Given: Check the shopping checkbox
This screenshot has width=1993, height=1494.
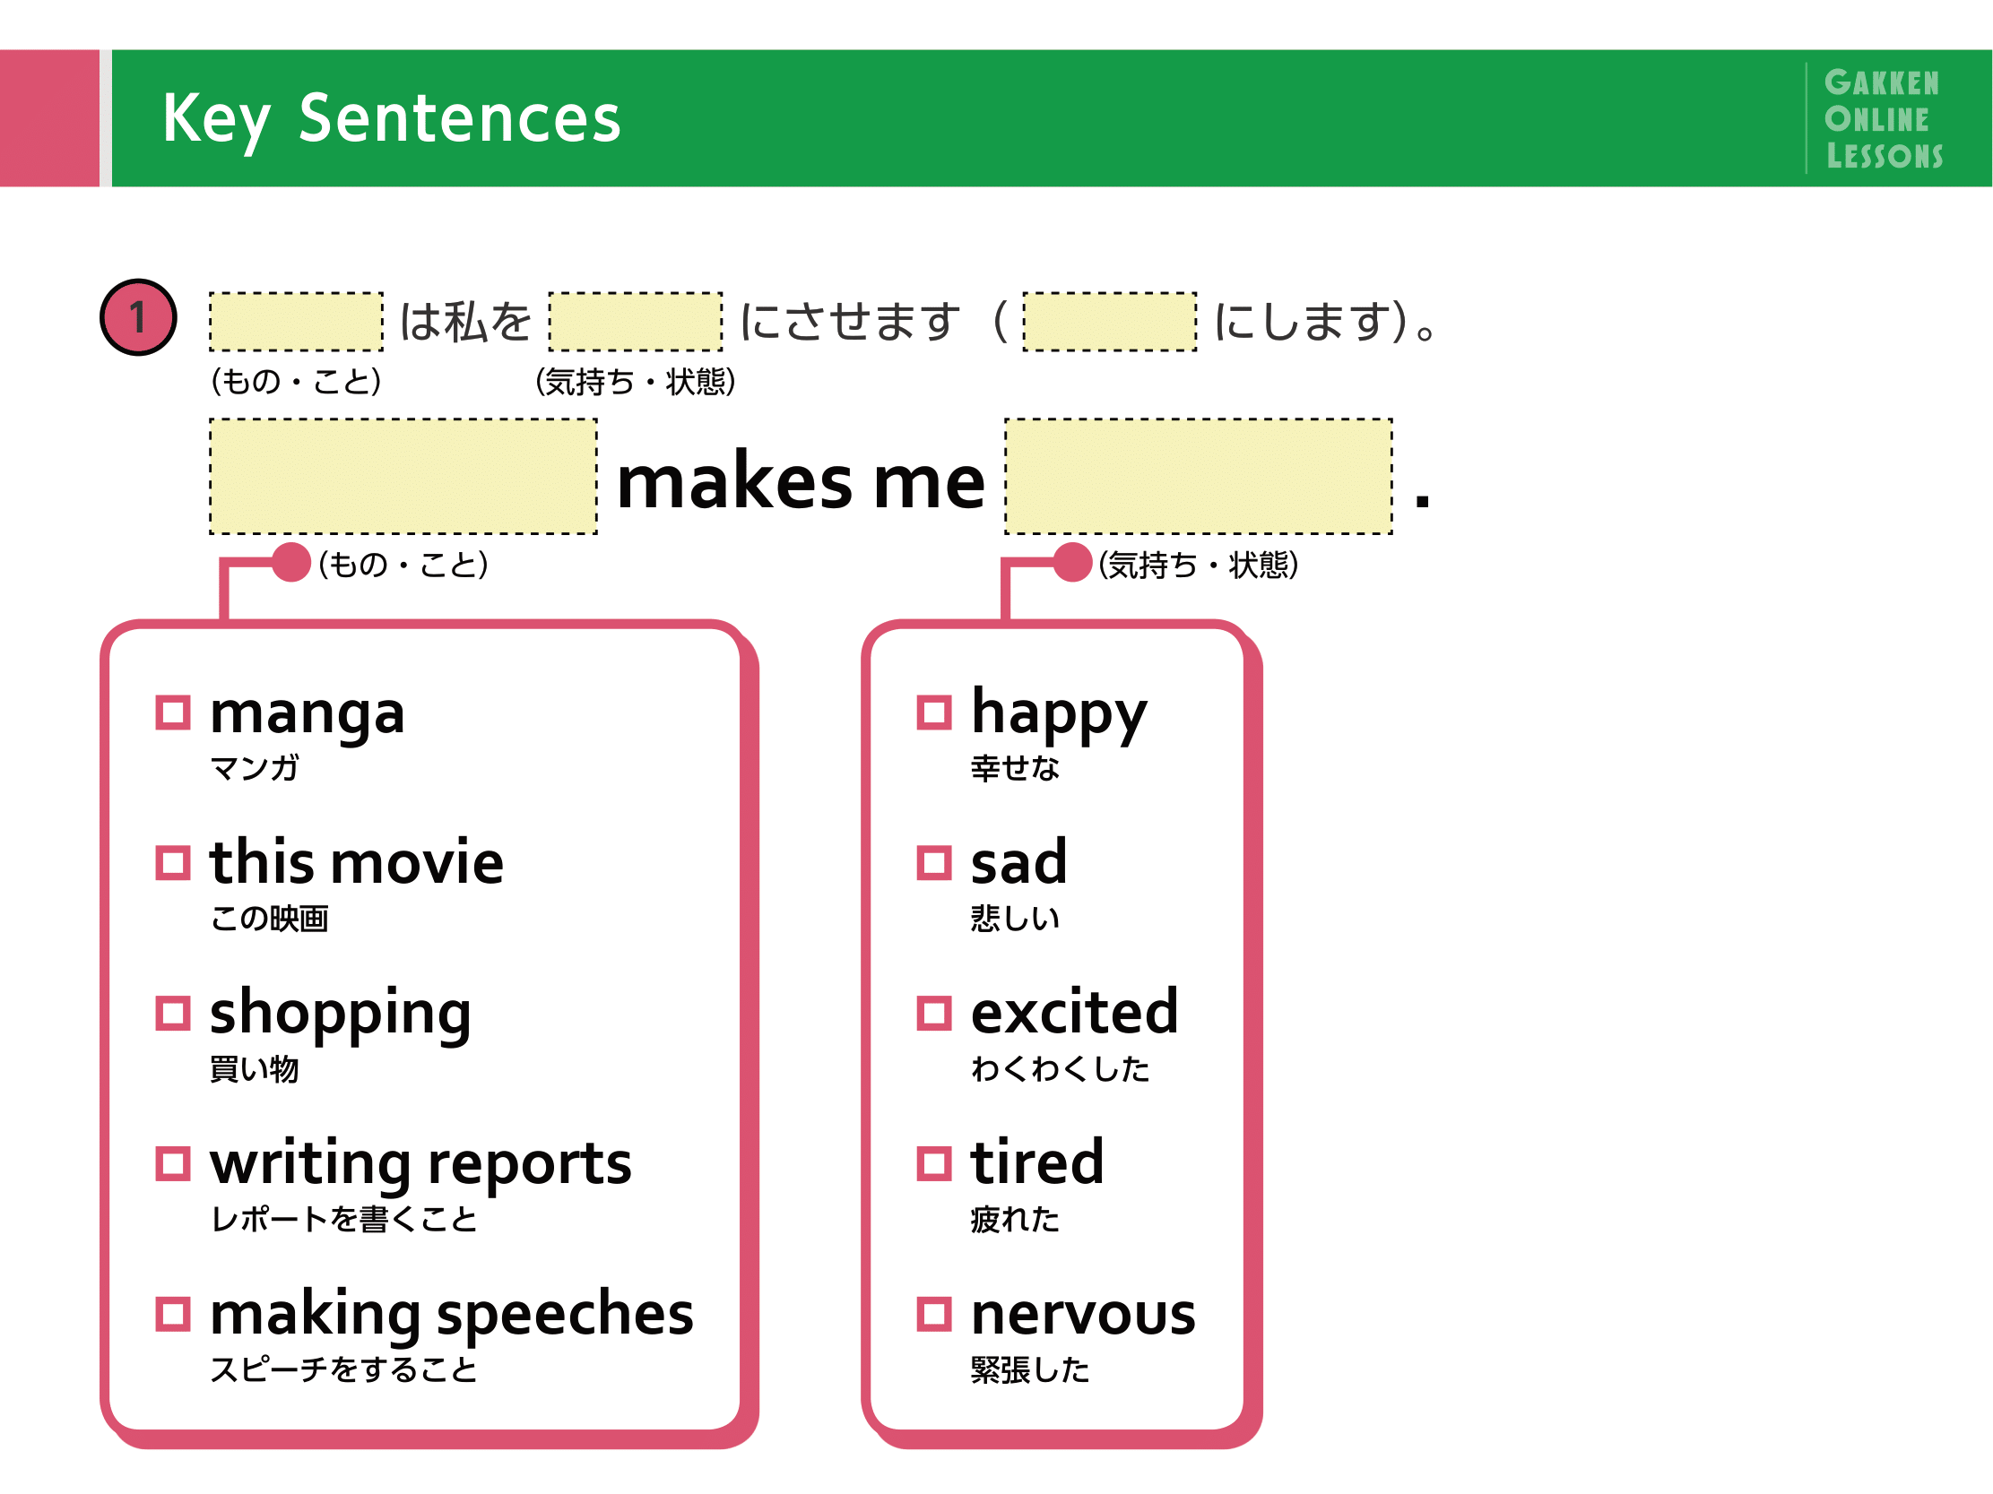Looking at the screenshot, I should coord(173,1013).
